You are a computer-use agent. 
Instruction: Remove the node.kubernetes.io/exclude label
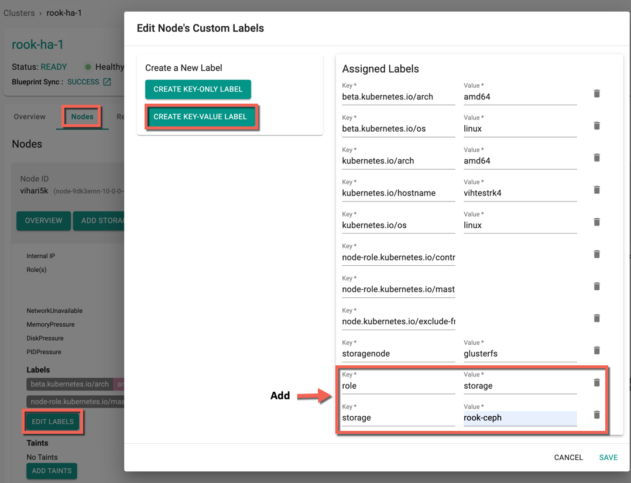tap(597, 318)
